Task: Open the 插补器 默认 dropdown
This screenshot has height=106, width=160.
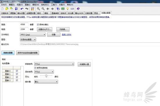Action: (46, 82)
